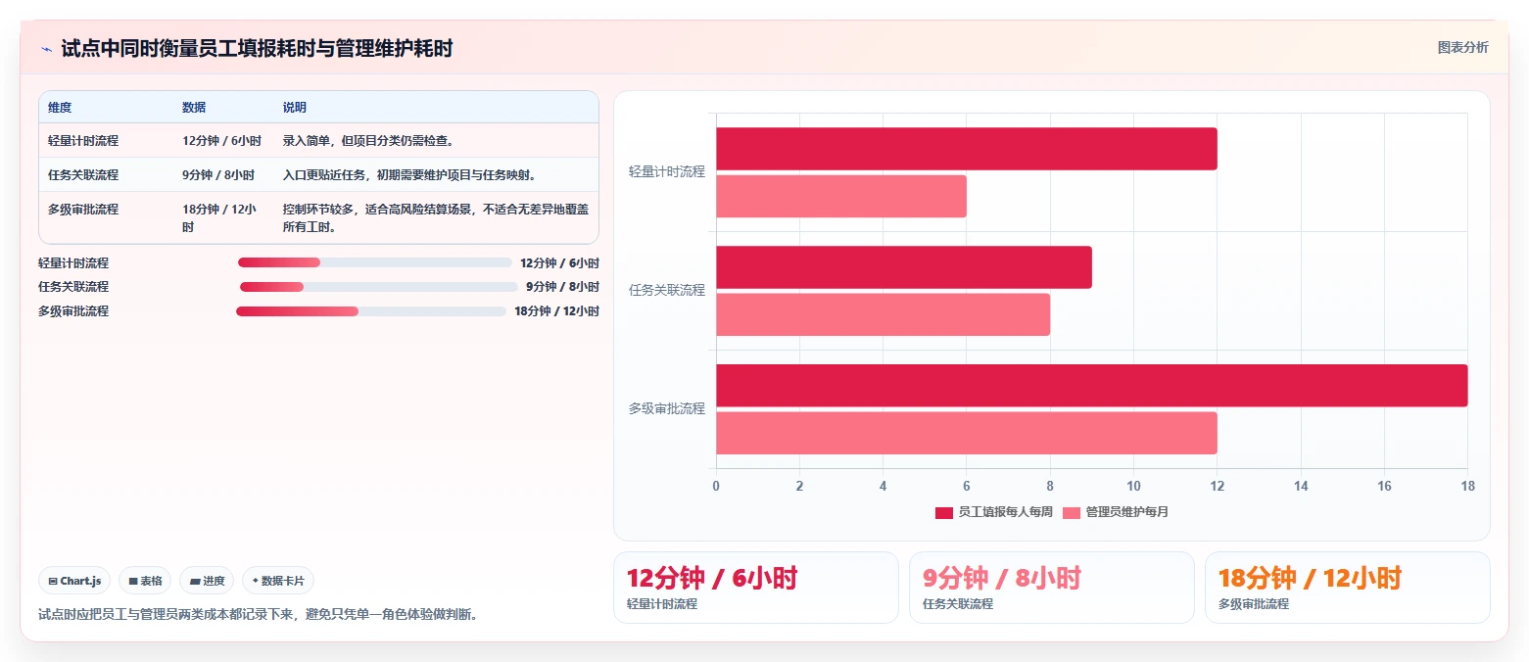Click the 表格 chip

tap(145, 581)
